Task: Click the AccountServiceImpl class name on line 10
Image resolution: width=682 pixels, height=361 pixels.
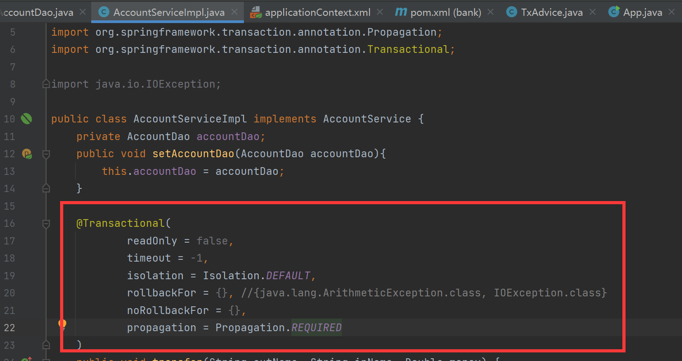Action: (190, 119)
